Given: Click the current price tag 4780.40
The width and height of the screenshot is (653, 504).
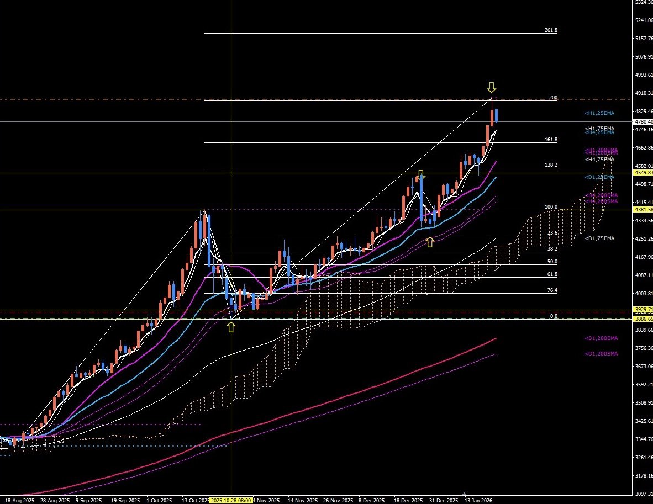Looking at the screenshot, I should pos(643,122).
